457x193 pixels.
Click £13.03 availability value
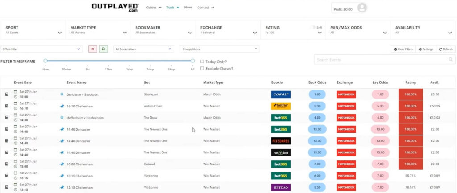tap(435, 118)
